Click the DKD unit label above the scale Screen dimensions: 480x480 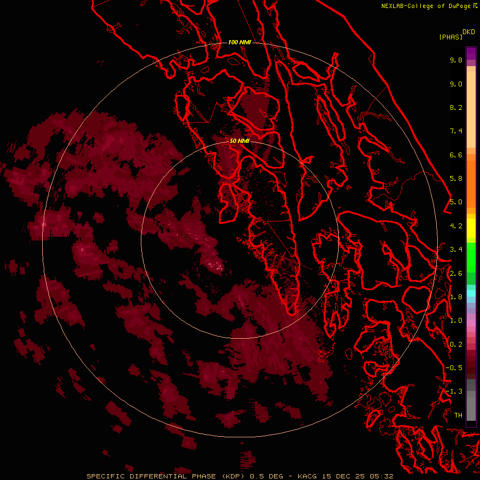point(469,32)
